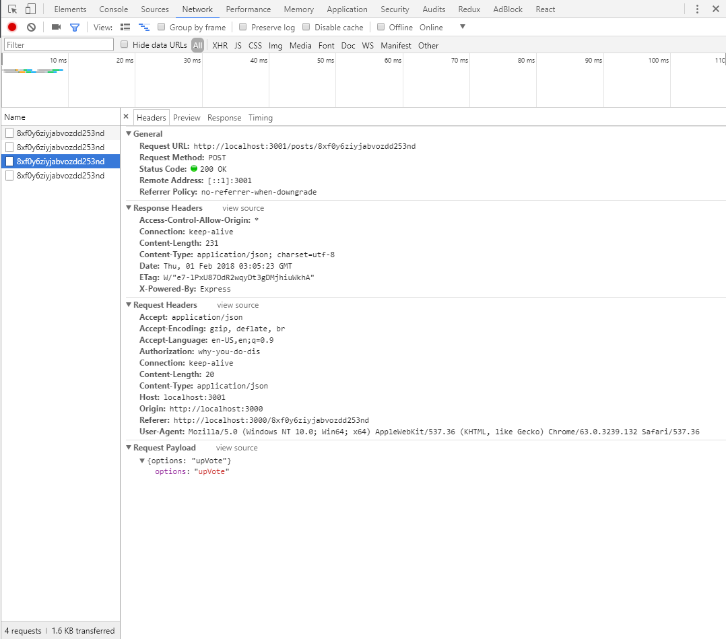Enable filmstrip screenshot capture
This screenshot has width=726, height=639.
coord(56,27)
